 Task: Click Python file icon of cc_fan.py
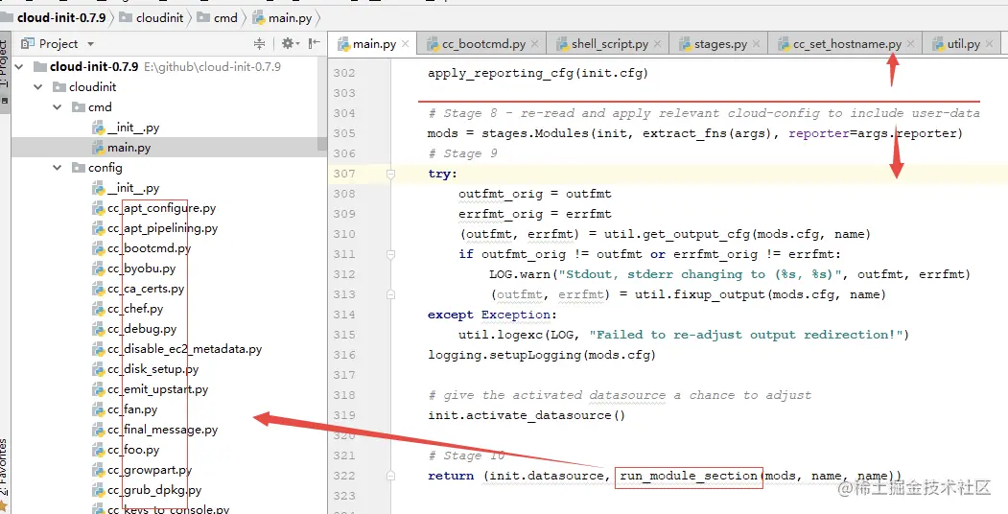tap(99, 409)
